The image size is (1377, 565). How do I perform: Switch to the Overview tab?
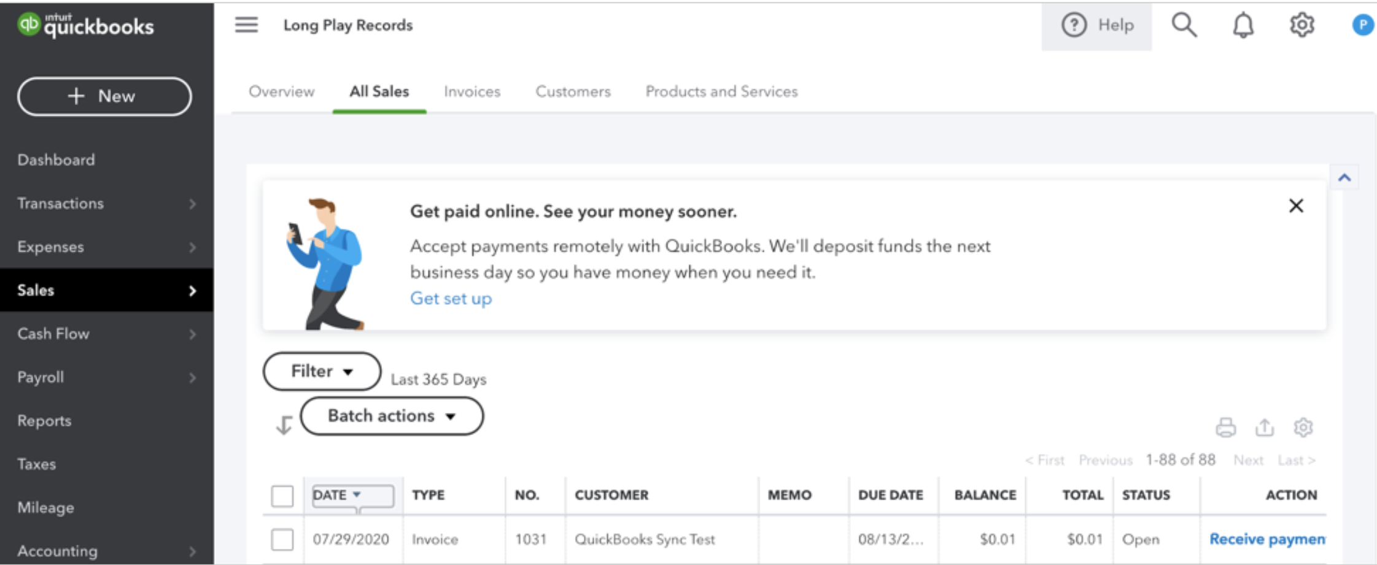282,91
